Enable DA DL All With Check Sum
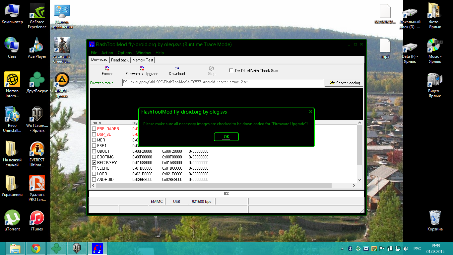Image resolution: width=453 pixels, height=255 pixels. (x=231, y=70)
